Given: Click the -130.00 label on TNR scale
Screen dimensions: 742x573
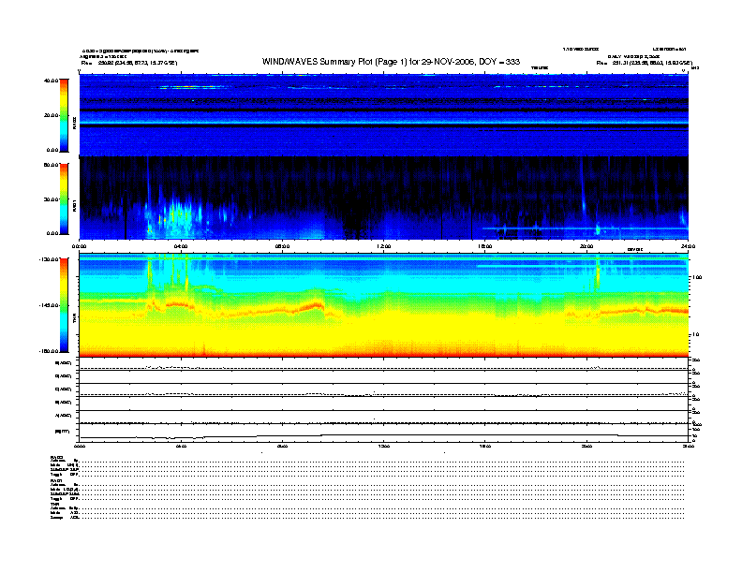Looking at the screenshot, I should (x=49, y=259).
